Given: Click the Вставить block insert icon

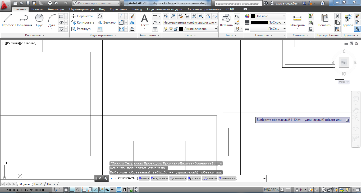Looking at the screenshot, I should (226, 21).
